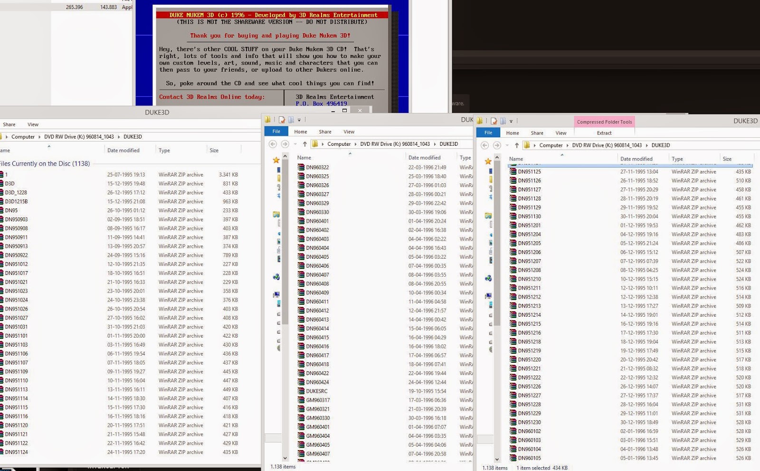The height and width of the screenshot is (471, 760).
Task: Select Libraries icon in middle window navigation pane
Action: [276, 215]
